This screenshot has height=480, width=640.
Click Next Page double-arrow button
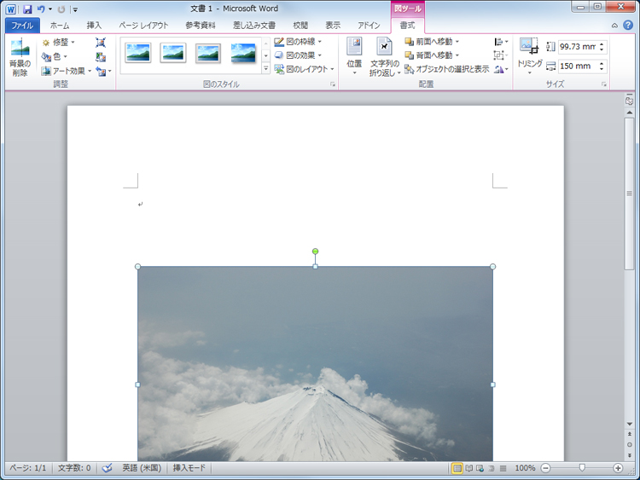click(x=630, y=455)
